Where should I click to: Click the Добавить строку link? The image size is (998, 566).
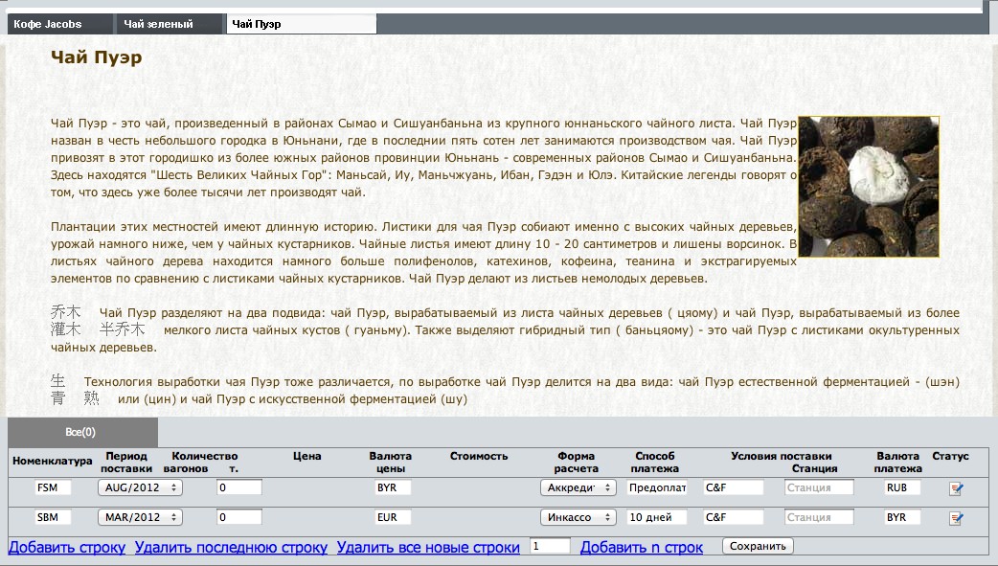tap(67, 548)
